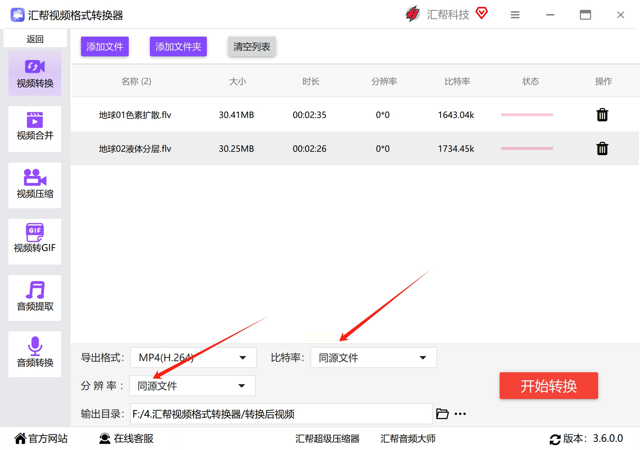Expand the 导出格式 MP4(H.264) dropdown
The image size is (640, 450).
tap(193, 357)
